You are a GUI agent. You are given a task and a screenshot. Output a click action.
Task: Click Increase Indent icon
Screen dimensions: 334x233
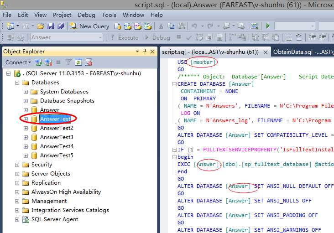323,38
